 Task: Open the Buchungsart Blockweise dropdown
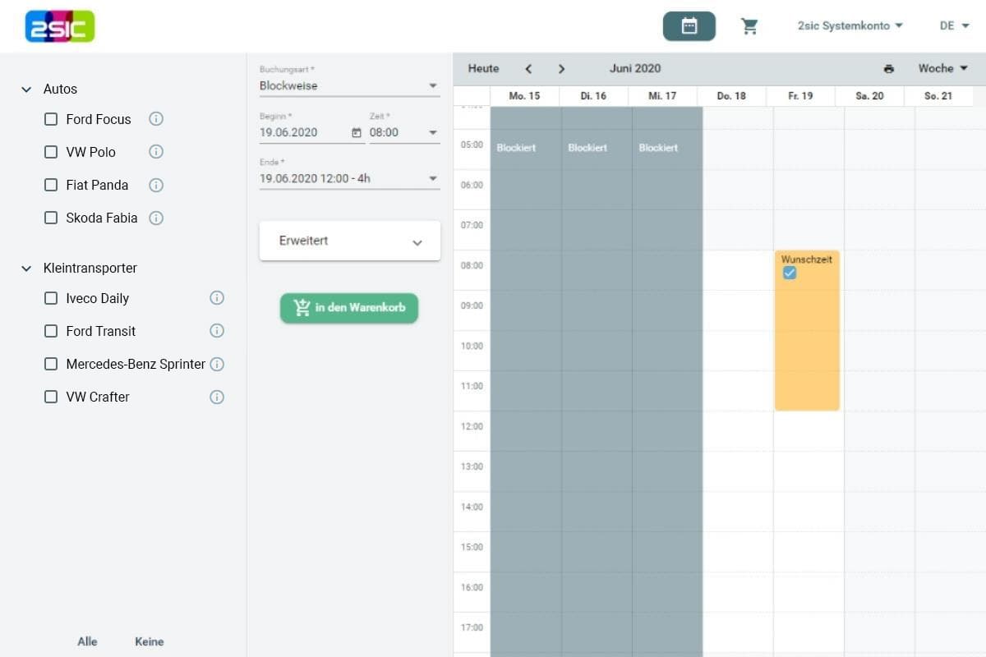(x=349, y=85)
